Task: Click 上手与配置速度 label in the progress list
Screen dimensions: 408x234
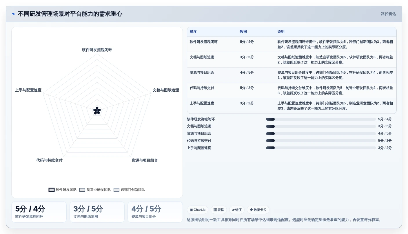Action: click(199, 148)
